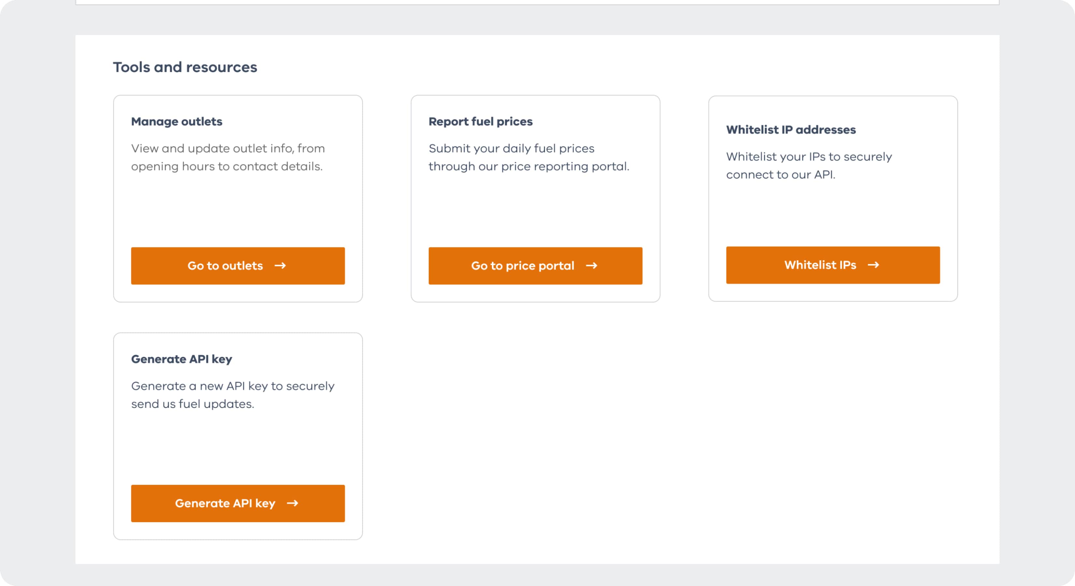Viewport: 1075px width, 586px height.
Task: Click blank area inside the Report fuel prices card
Action: coord(535,209)
